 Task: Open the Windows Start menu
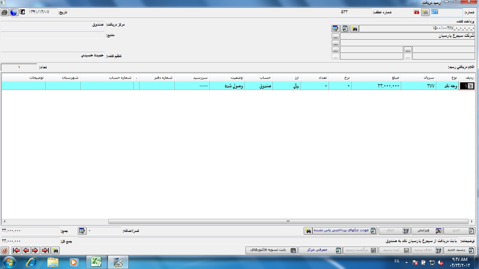coord(9,262)
